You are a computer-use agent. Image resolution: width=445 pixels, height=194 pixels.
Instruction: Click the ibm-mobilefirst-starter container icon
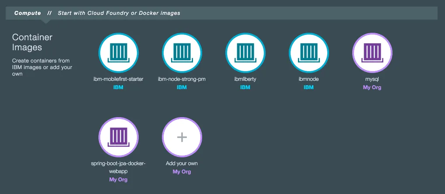118,52
